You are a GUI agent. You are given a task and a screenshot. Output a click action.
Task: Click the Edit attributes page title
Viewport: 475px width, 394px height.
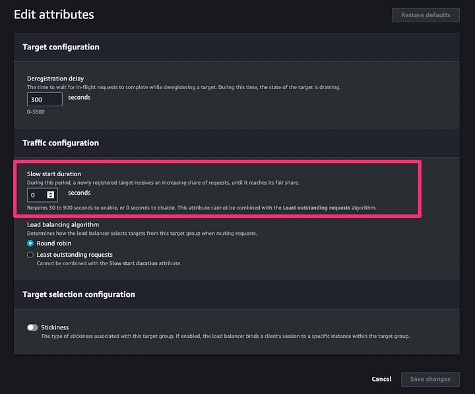54,15
